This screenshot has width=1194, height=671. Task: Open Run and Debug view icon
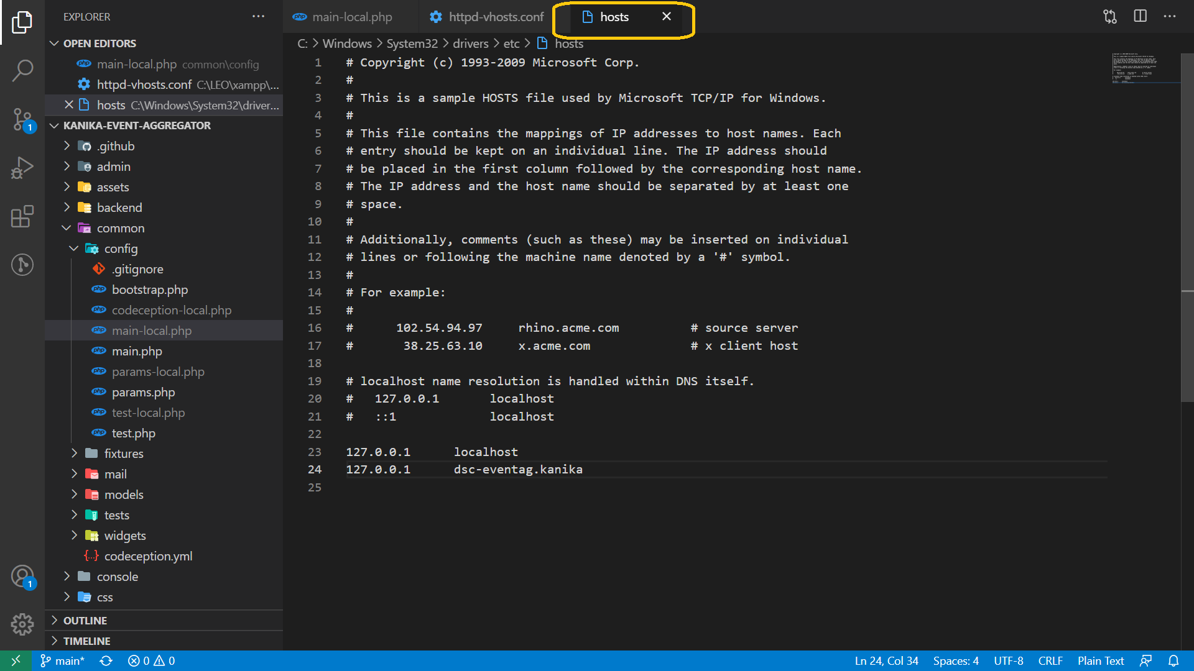pyautogui.click(x=22, y=168)
